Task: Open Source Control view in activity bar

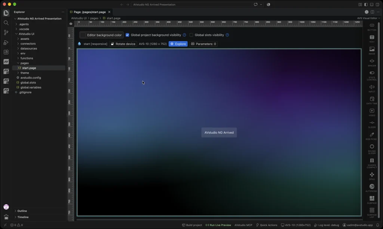Action: click(6, 33)
